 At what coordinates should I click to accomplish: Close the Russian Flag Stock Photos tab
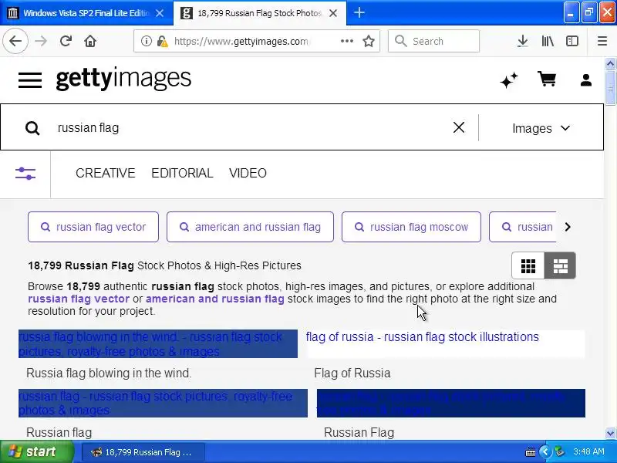click(x=333, y=13)
